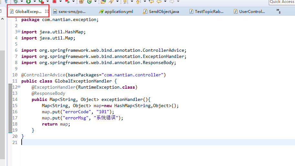Launch the Debug bug icon

tap(16, 2)
